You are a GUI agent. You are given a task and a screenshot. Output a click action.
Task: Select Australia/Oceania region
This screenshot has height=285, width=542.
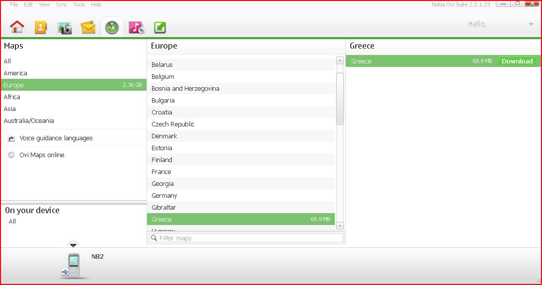74,121
